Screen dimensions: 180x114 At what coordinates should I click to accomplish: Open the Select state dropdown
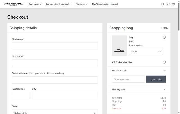click(55, 112)
